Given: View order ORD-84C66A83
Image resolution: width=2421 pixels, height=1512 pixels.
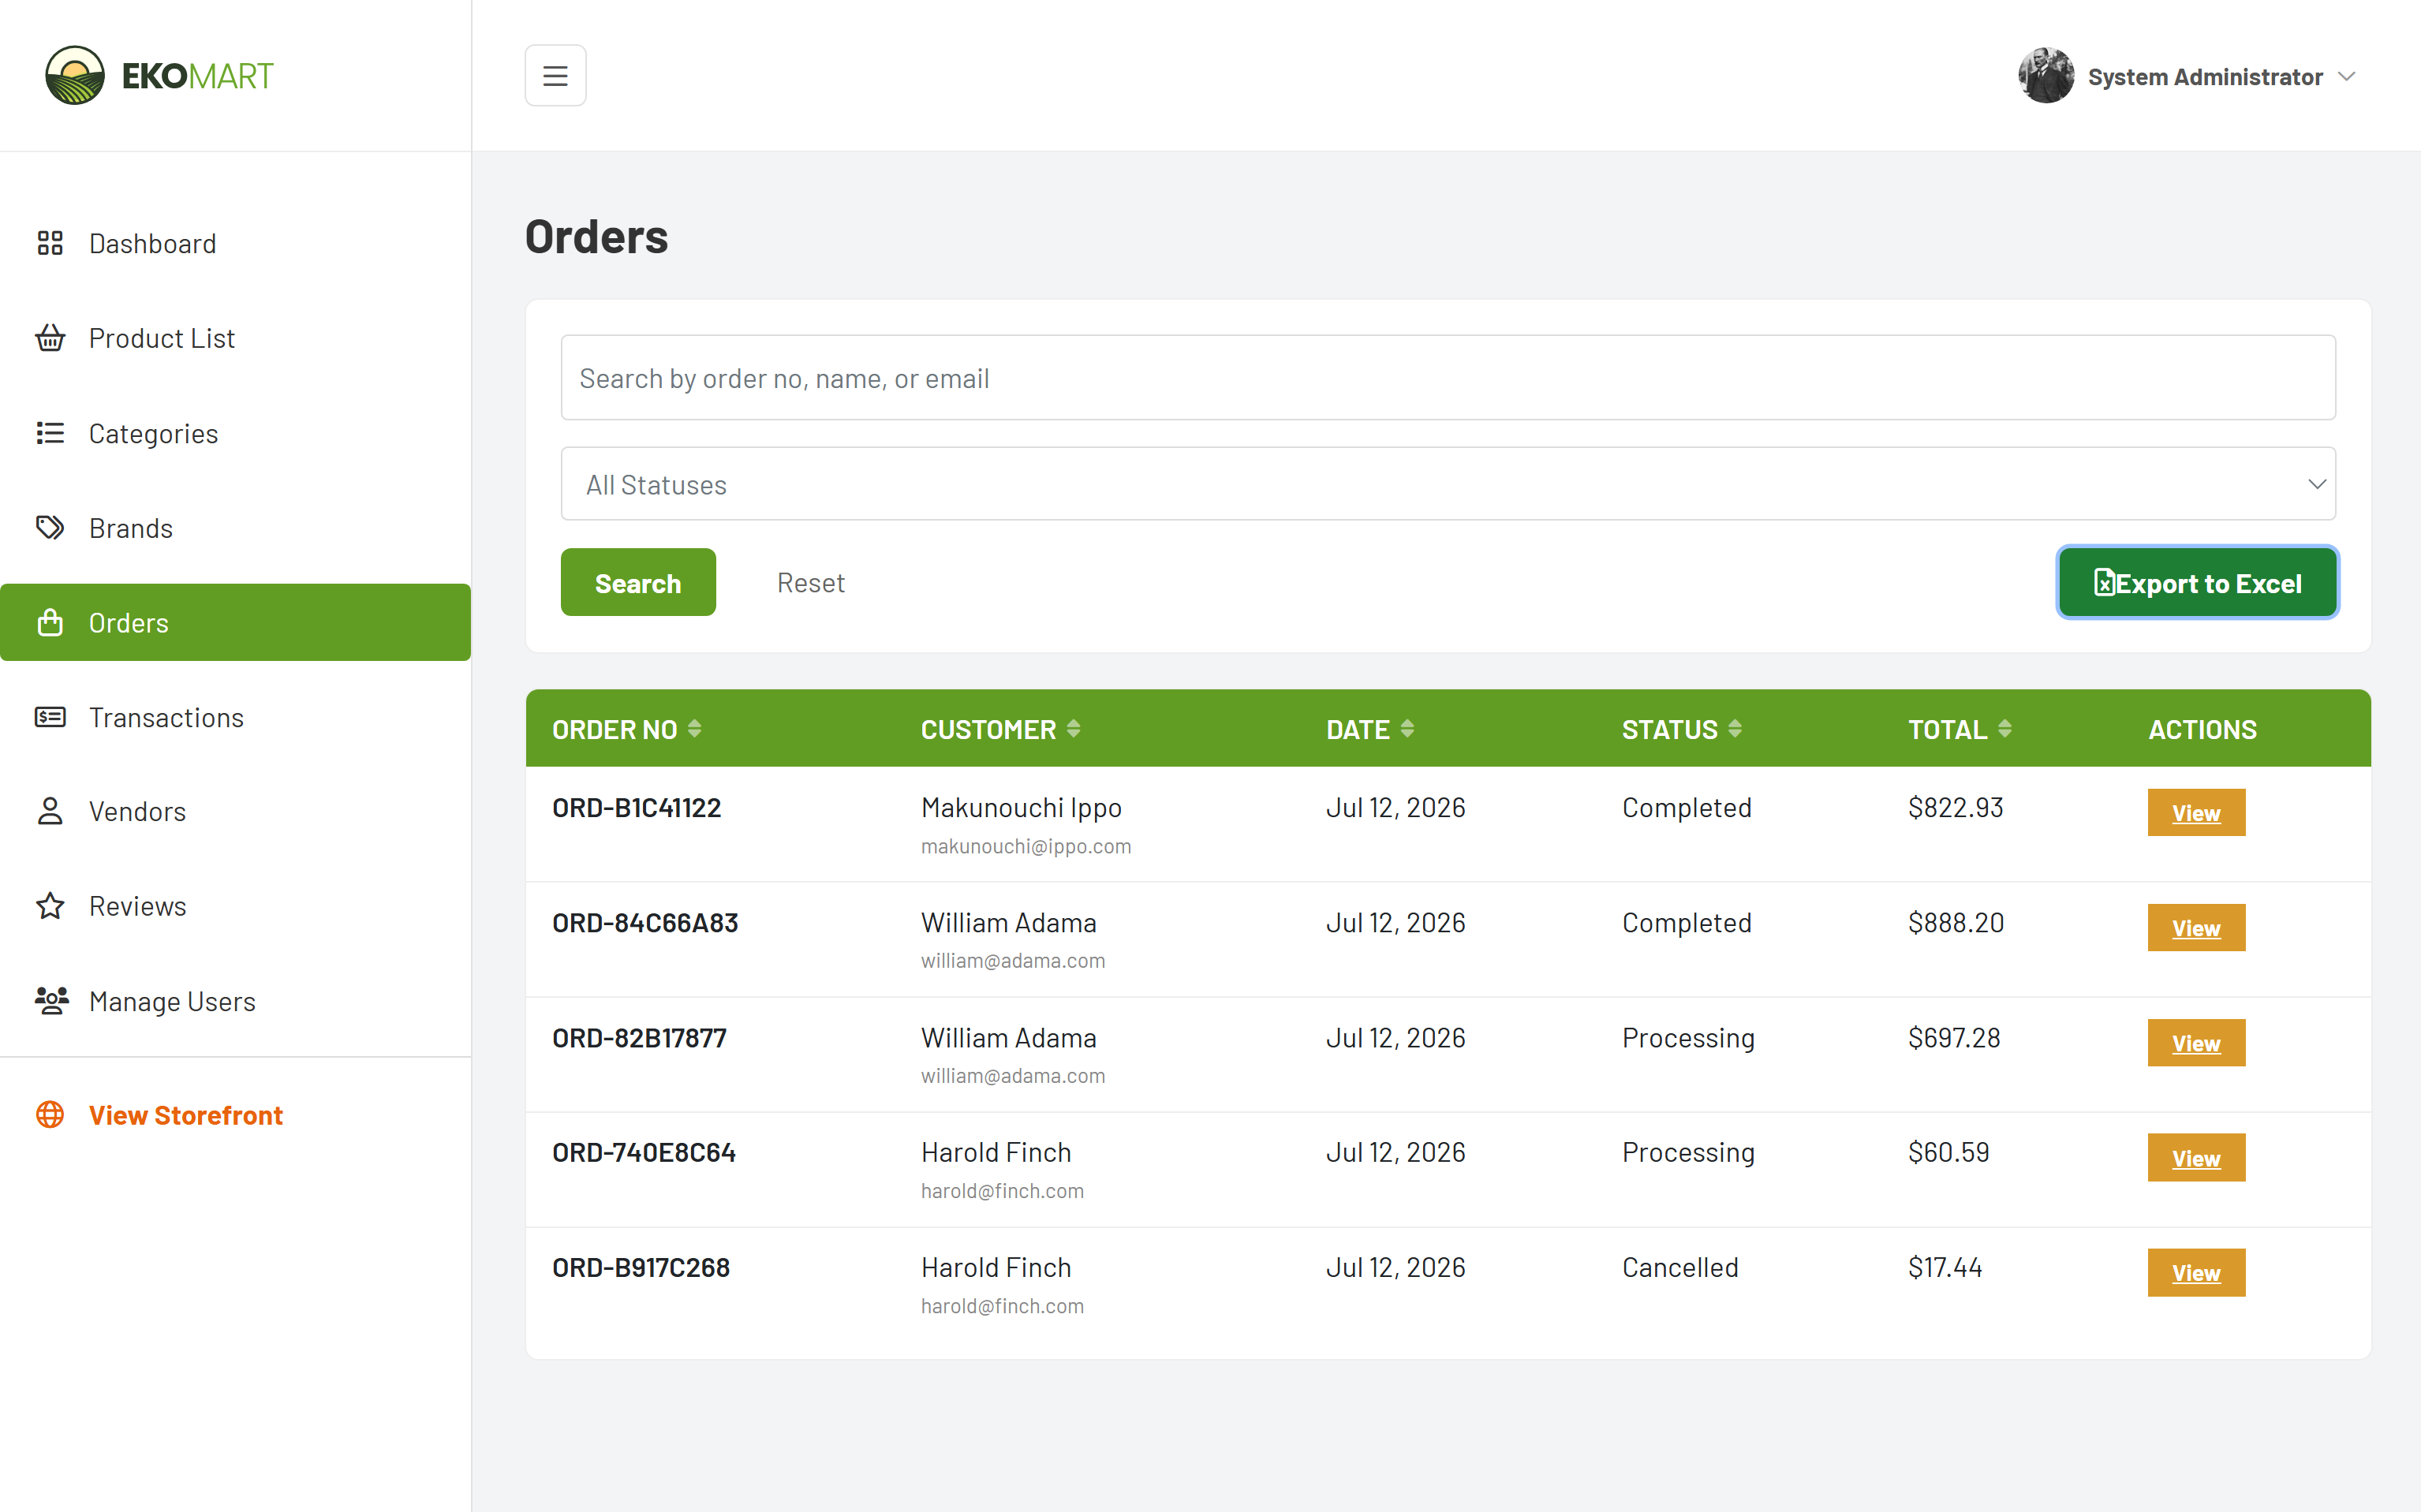Looking at the screenshot, I should click(2196, 928).
